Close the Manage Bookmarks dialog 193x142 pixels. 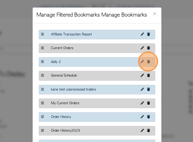tap(155, 14)
